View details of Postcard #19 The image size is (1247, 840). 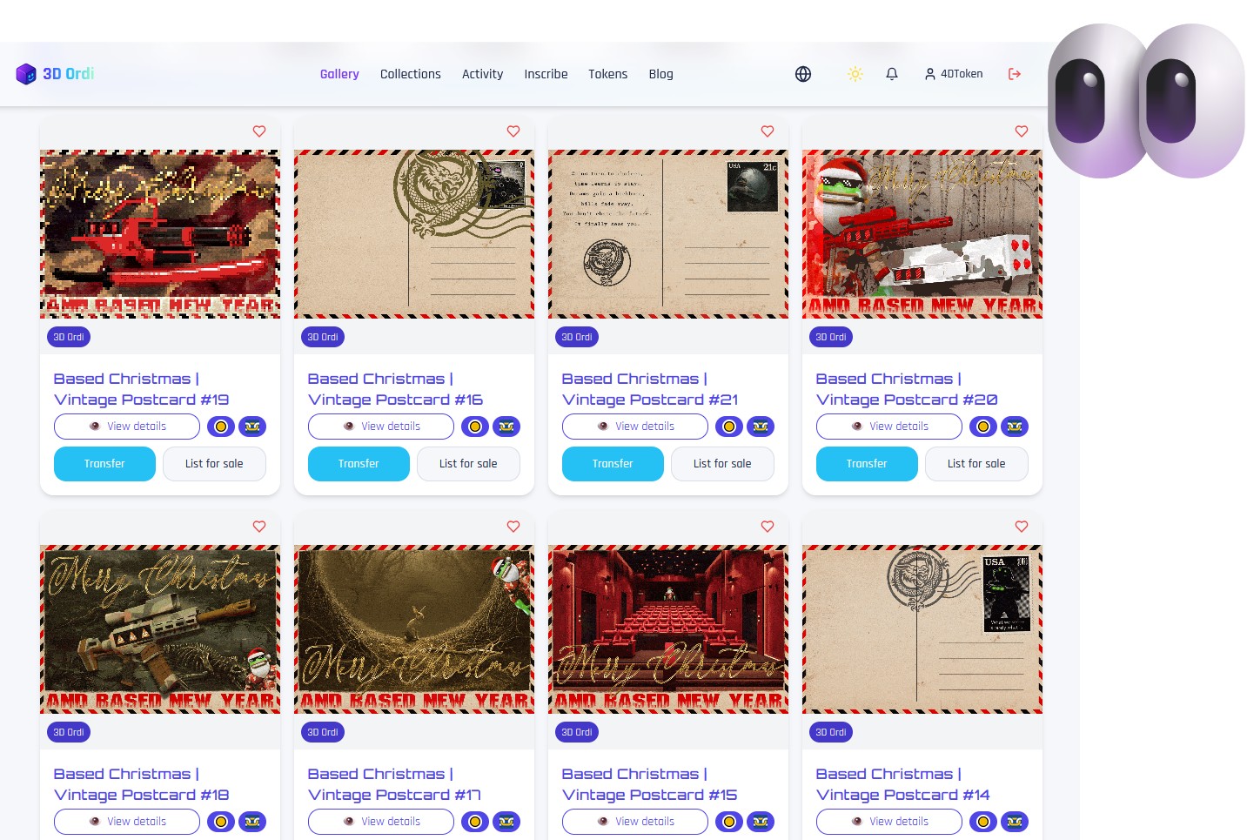click(x=127, y=427)
